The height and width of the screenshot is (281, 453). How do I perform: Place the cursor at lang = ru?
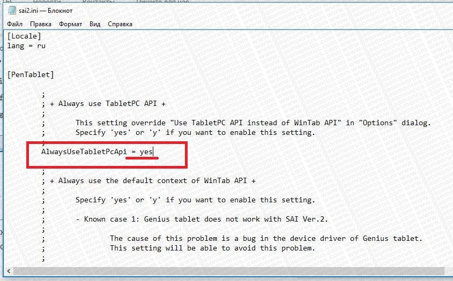click(x=26, y=46)
